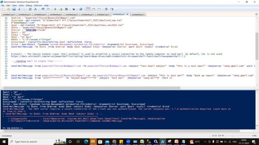The height and width of the screenshot is (145, 259).
Task: Open the clock showing 11-11-2022
Action: [x=244, y=141]
